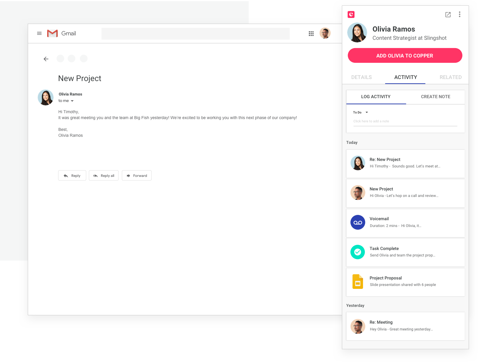Open the Gmail account profile avatar

pyautogui.click(x=325, y=33)
